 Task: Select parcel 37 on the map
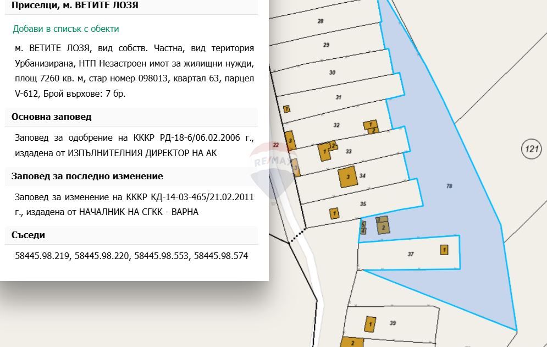[x=410, y=254]
